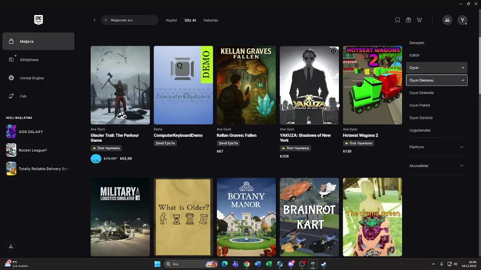The image size is (481, 270).
Task: Uncheck the Oyun filter
Action: click(x=437, y=68)
